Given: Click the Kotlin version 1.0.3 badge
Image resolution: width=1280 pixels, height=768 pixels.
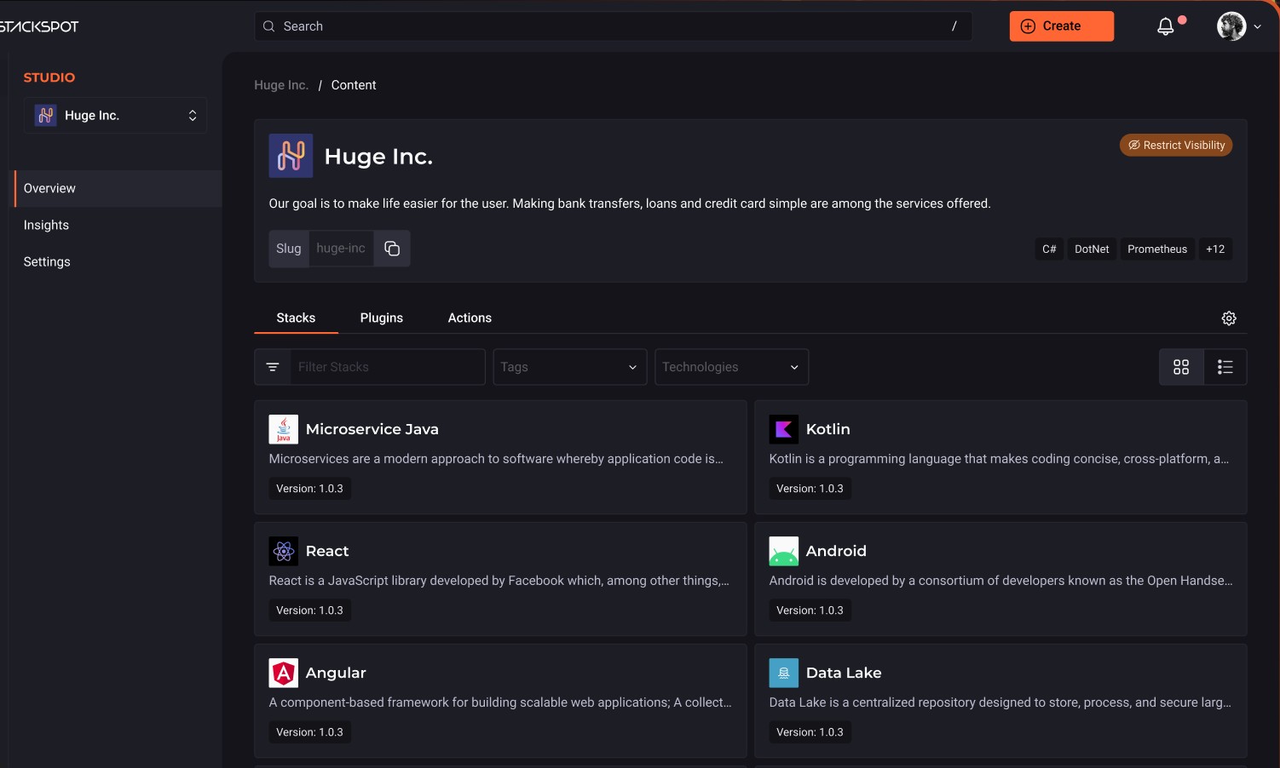Looking at the screenshot, I should (x=810, y=489).
